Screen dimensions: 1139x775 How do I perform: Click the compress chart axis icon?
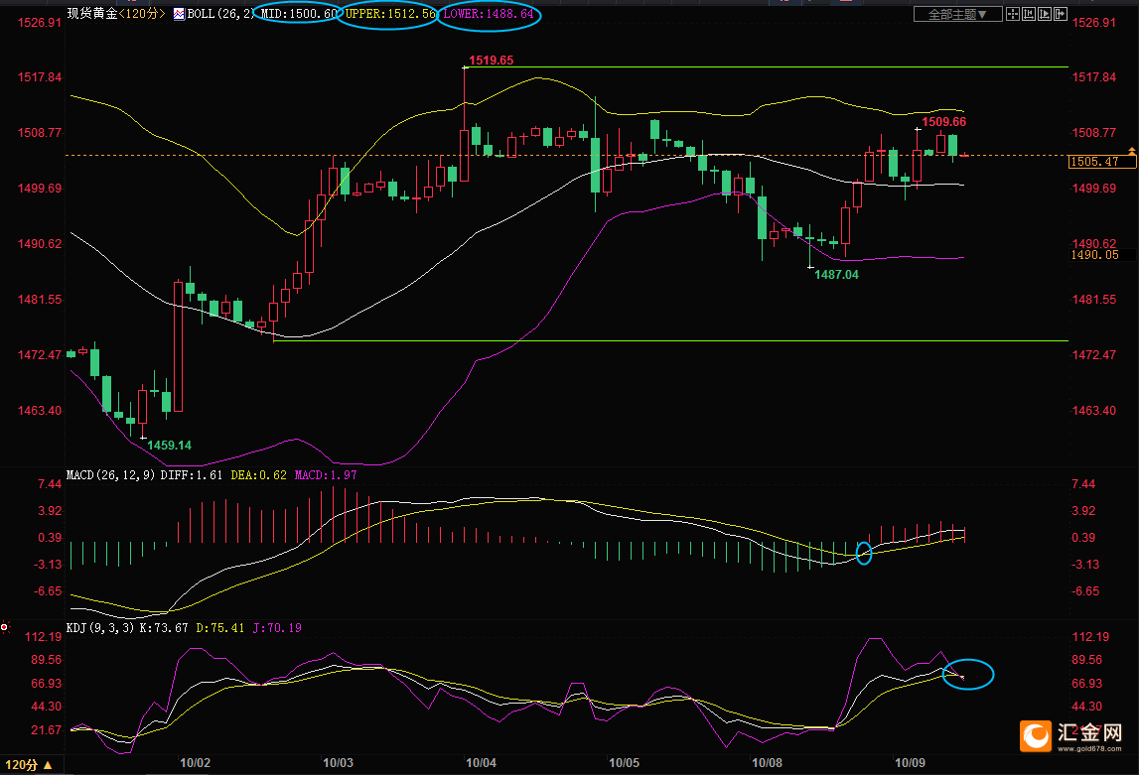tap(1029, 14)
